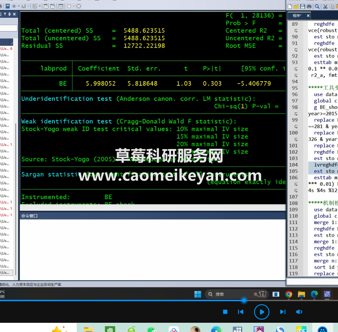Click the P>|t| value 0.303

212,84
